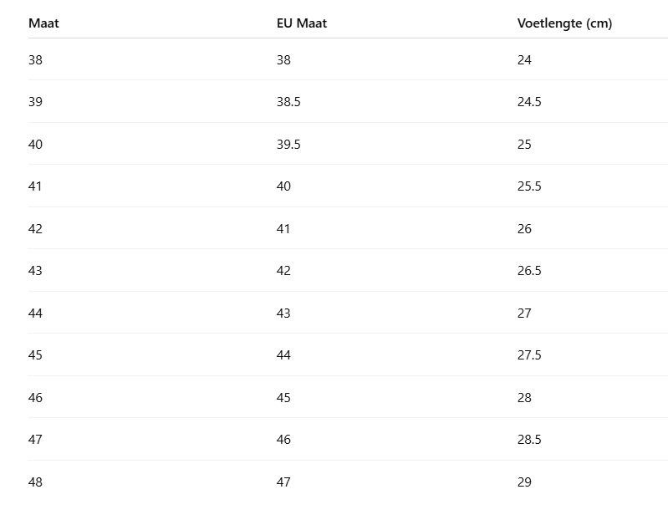Click the 28 cm foot length cell
The width and height of the screenshot is (668, 520).
(524, 398)
